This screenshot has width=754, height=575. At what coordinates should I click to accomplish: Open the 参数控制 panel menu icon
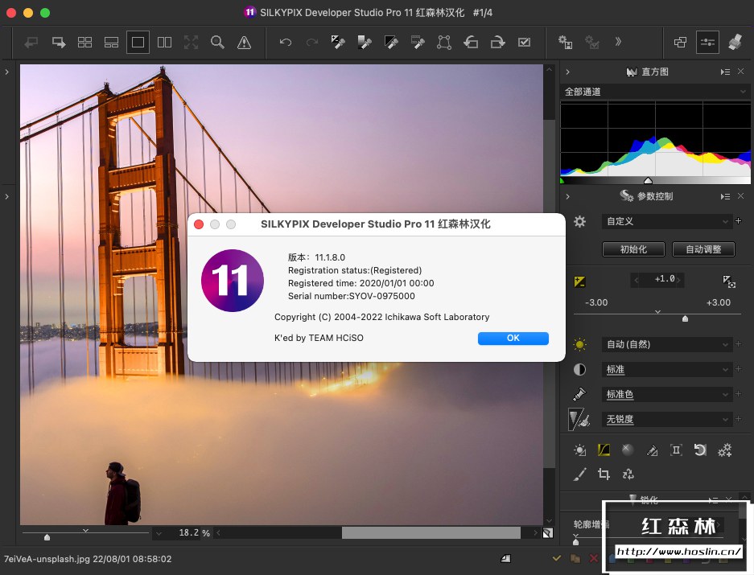click(x=725, y=196)
